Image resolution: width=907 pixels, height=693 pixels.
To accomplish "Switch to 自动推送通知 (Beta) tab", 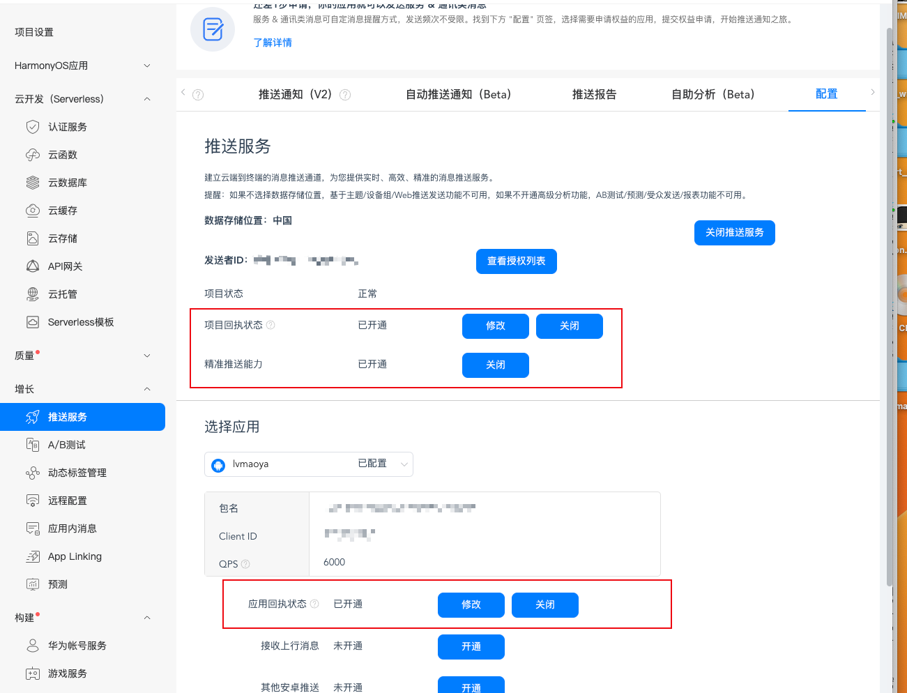I will [458, 94].
